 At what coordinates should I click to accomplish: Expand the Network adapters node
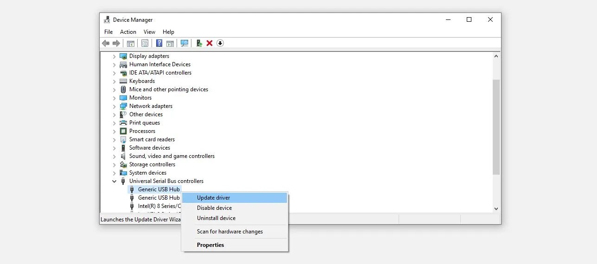[x=114, y=106]
